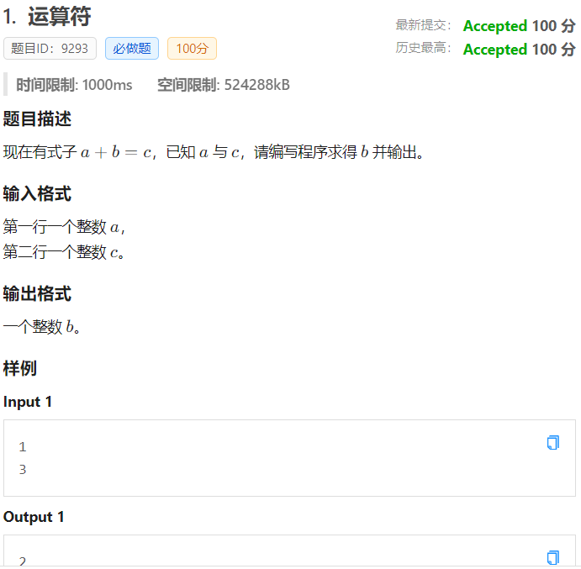
Task: Click the formula a + b = c
Action: (x=116, y=152)
